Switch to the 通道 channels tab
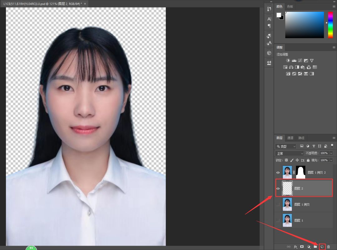 [290, 138]
